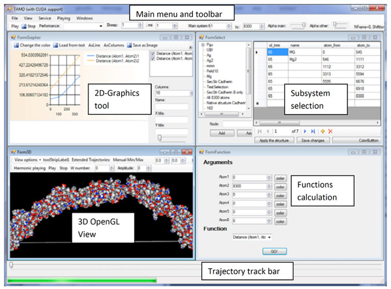Image resolution: width=391 pixels, height=289 pixels.
Task: Click the Y title field
Action: (x=171, y=132)
